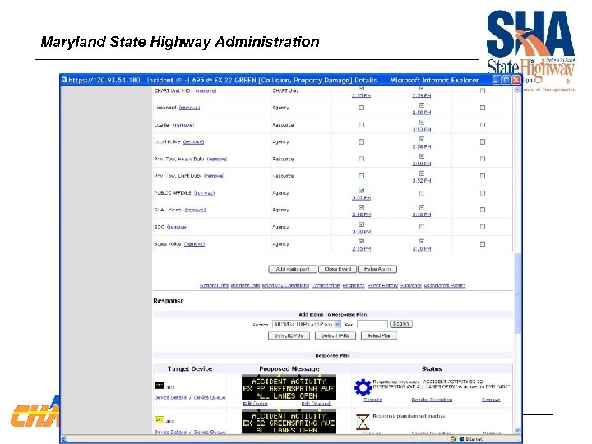Click the 3:10 PM time link in State Police row
Viewport: 592px width, 444px height.
click(422, 249)
